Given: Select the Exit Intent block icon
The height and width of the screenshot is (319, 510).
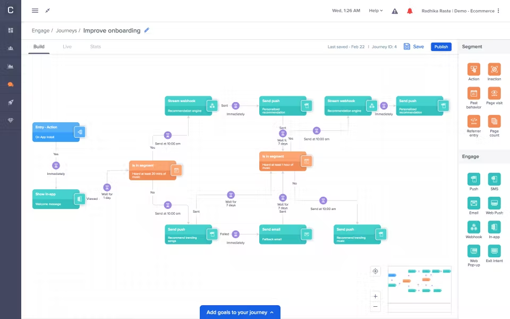Looking at the screenshot, I should coord(494,251).
